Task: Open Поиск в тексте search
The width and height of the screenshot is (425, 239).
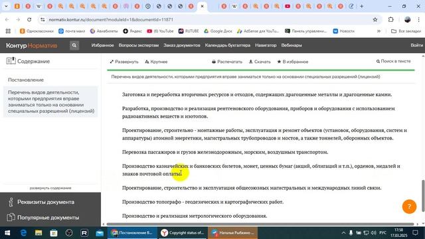Action: (x=393, y=61)
